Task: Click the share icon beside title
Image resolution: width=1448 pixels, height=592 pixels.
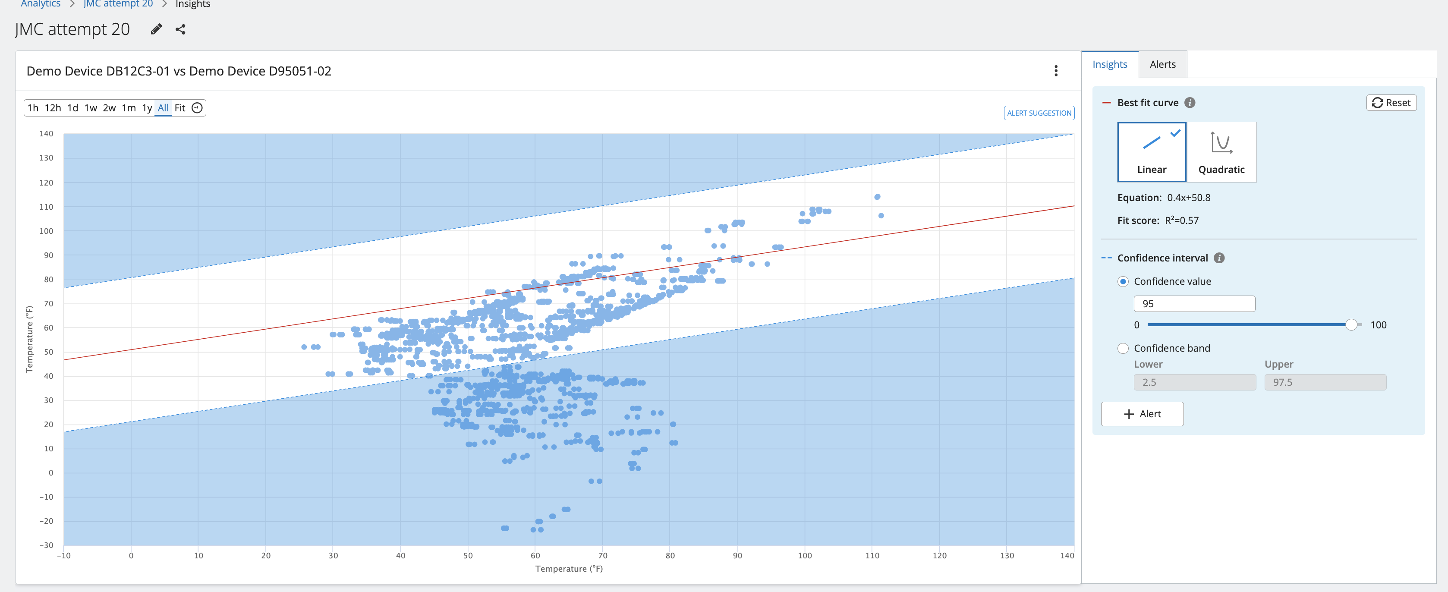Action: pyautogui.click(x=180, y=29)
